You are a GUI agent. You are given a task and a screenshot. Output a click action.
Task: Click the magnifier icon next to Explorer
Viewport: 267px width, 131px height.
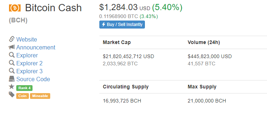(12, 55)
